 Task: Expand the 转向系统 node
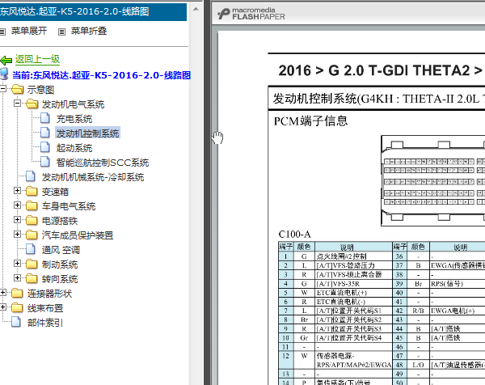(x=18, y=278)
